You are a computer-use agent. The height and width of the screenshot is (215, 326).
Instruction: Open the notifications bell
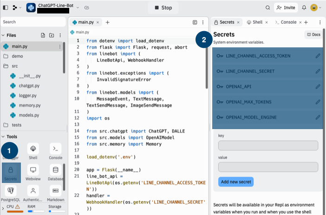304,8
